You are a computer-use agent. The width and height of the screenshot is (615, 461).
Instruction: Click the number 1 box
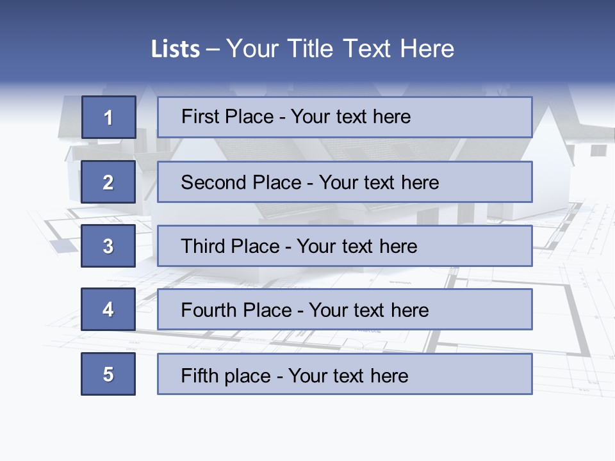click(108, 117)
